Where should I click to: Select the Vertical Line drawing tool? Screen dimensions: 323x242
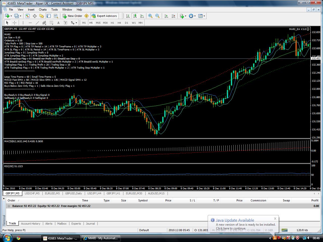(x=23, y=23)
